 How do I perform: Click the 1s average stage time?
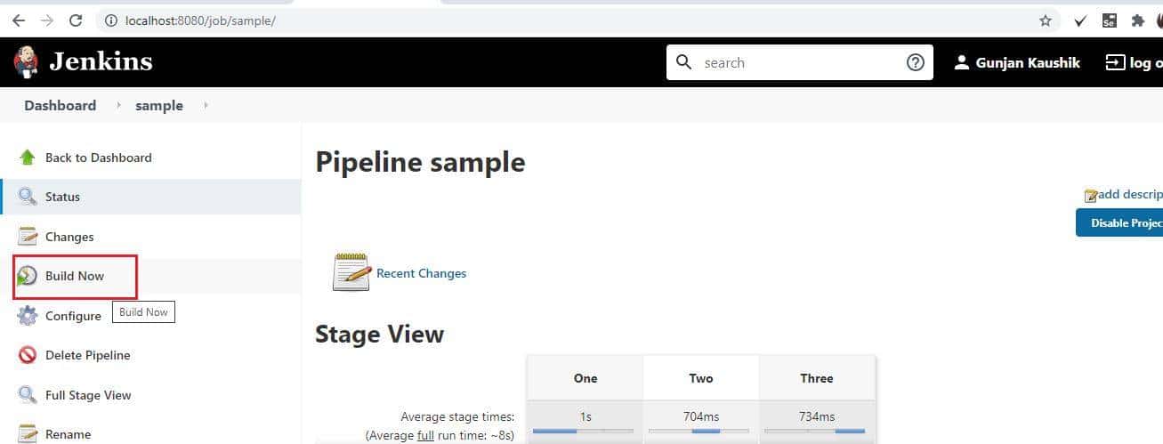click(x=586, y=416)
